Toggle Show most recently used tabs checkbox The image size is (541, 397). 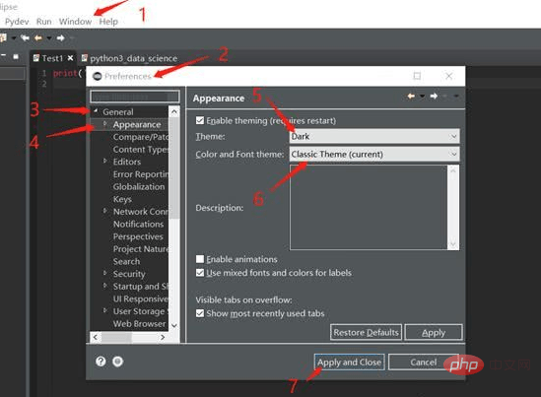click(200, 313)
